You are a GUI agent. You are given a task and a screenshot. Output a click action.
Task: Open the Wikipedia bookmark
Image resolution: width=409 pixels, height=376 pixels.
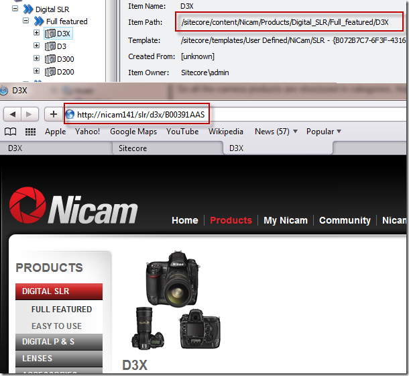click(226, 132)
